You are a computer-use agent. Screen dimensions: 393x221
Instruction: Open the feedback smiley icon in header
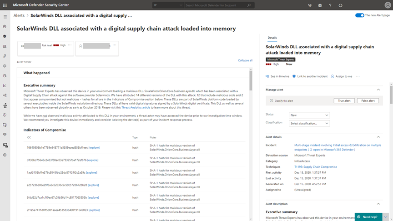340,5
